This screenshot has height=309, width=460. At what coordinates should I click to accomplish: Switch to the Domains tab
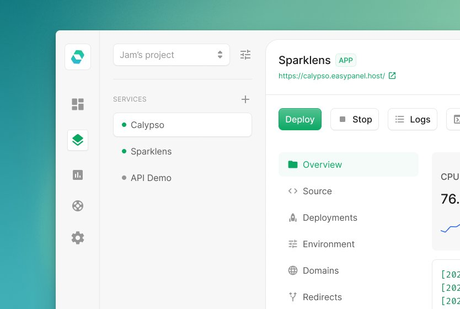click(349, 270)
